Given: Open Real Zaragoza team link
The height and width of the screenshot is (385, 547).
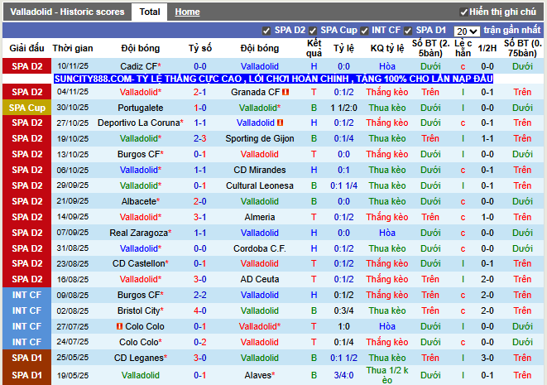Looking at the screenshot, I should [x=141, y=233].
